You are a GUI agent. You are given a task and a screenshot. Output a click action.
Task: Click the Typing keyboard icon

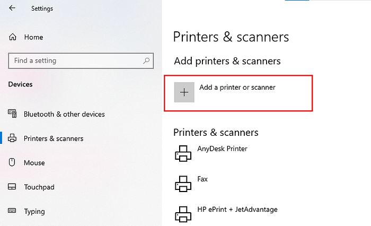click(x=12, y=211)
